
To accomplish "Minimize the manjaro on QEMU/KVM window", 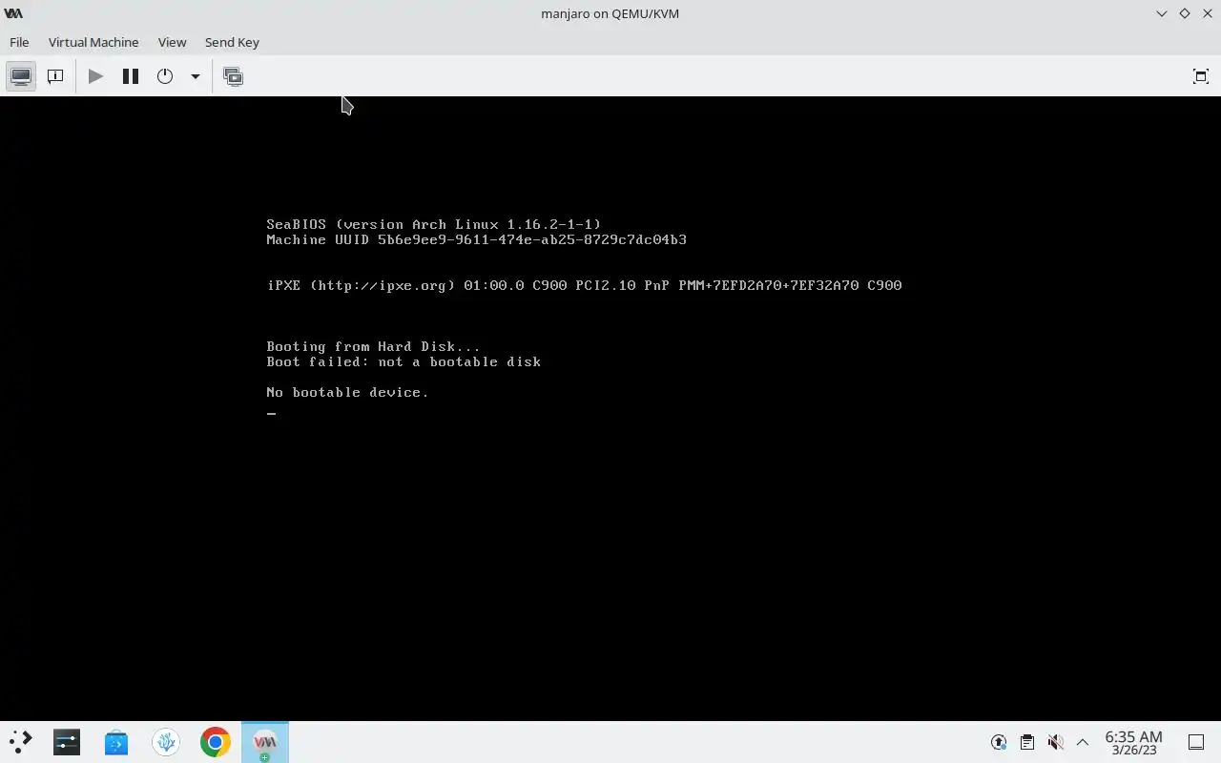I will click(x=1161, y=13).
